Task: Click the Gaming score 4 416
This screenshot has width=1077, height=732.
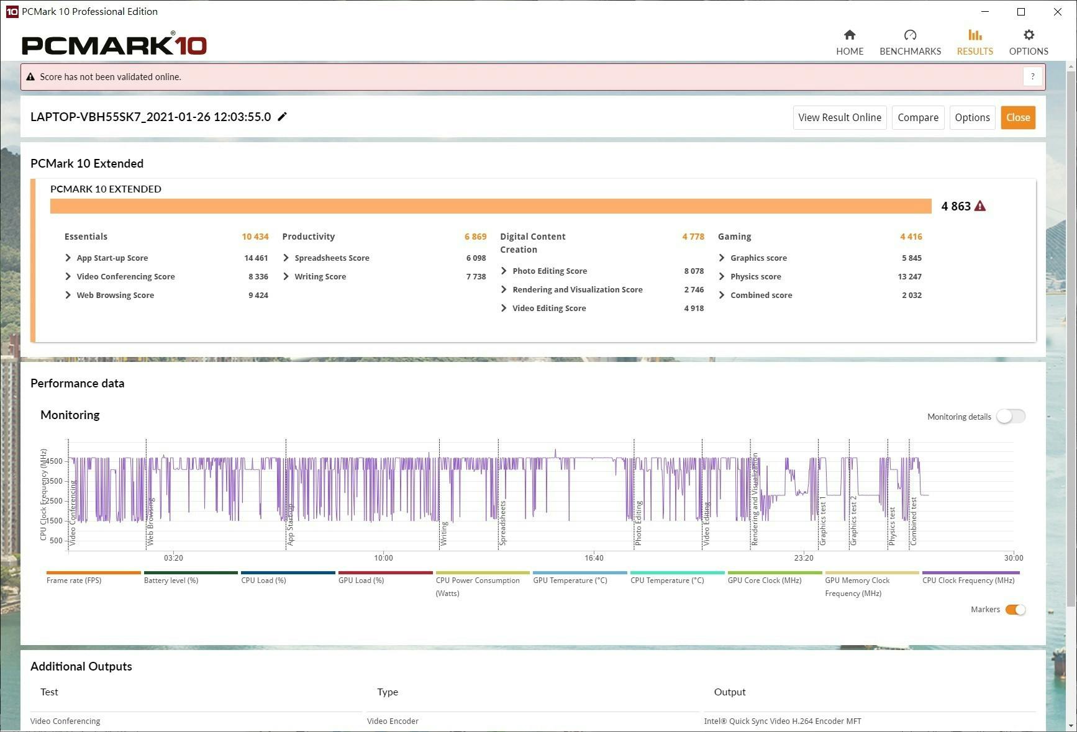Action: 911,237
